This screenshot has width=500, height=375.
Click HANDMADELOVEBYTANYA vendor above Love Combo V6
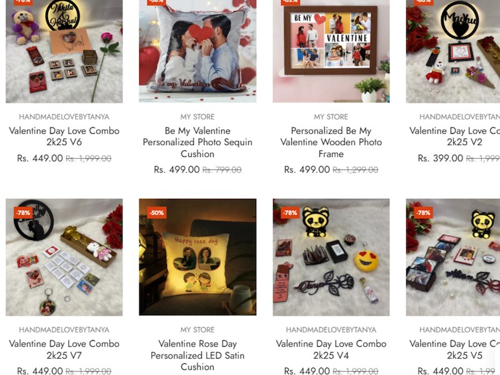pos(64,117)
